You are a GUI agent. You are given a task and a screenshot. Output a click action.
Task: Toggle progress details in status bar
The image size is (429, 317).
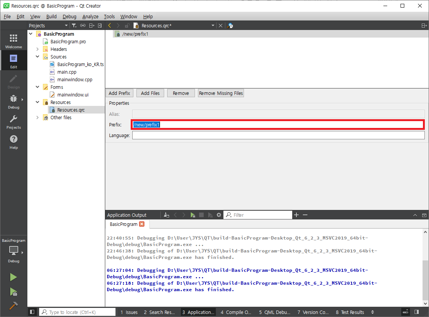(406, 312)
